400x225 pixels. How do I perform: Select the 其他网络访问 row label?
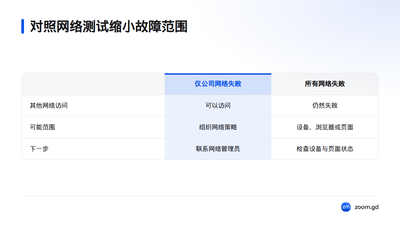click(x=49, y=106)
